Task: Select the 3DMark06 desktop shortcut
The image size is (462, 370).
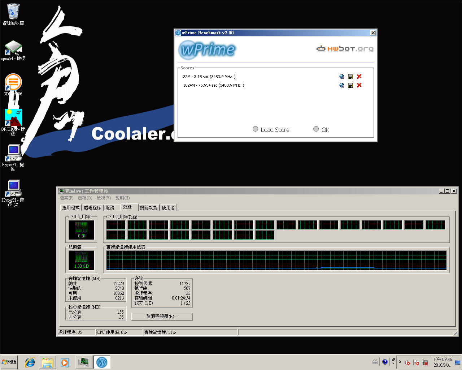Action: (13, 85)
